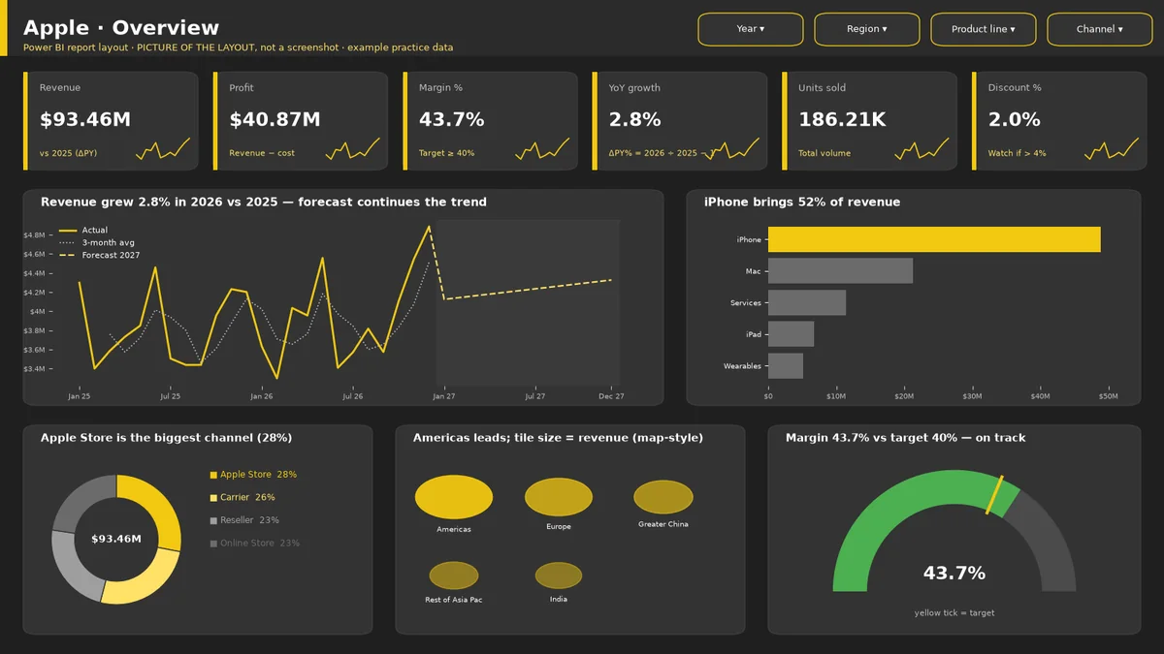Screen dimensions: 1164x654
Task: Click the Apple Store biggest channel title
Action: click(166, 438)
